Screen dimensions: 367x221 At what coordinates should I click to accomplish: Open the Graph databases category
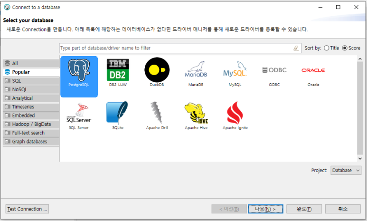[31, 141]
